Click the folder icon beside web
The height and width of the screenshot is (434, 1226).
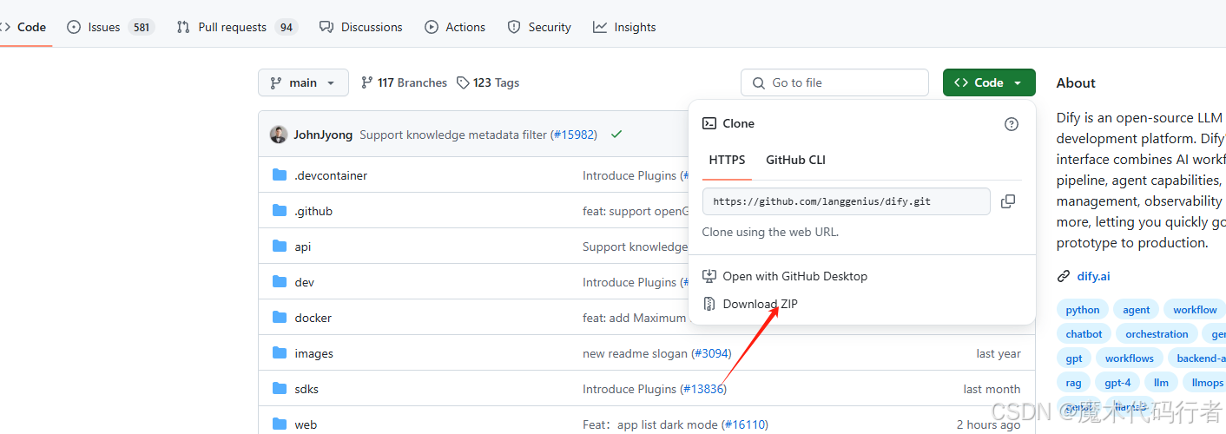click(x=280, y=424)
